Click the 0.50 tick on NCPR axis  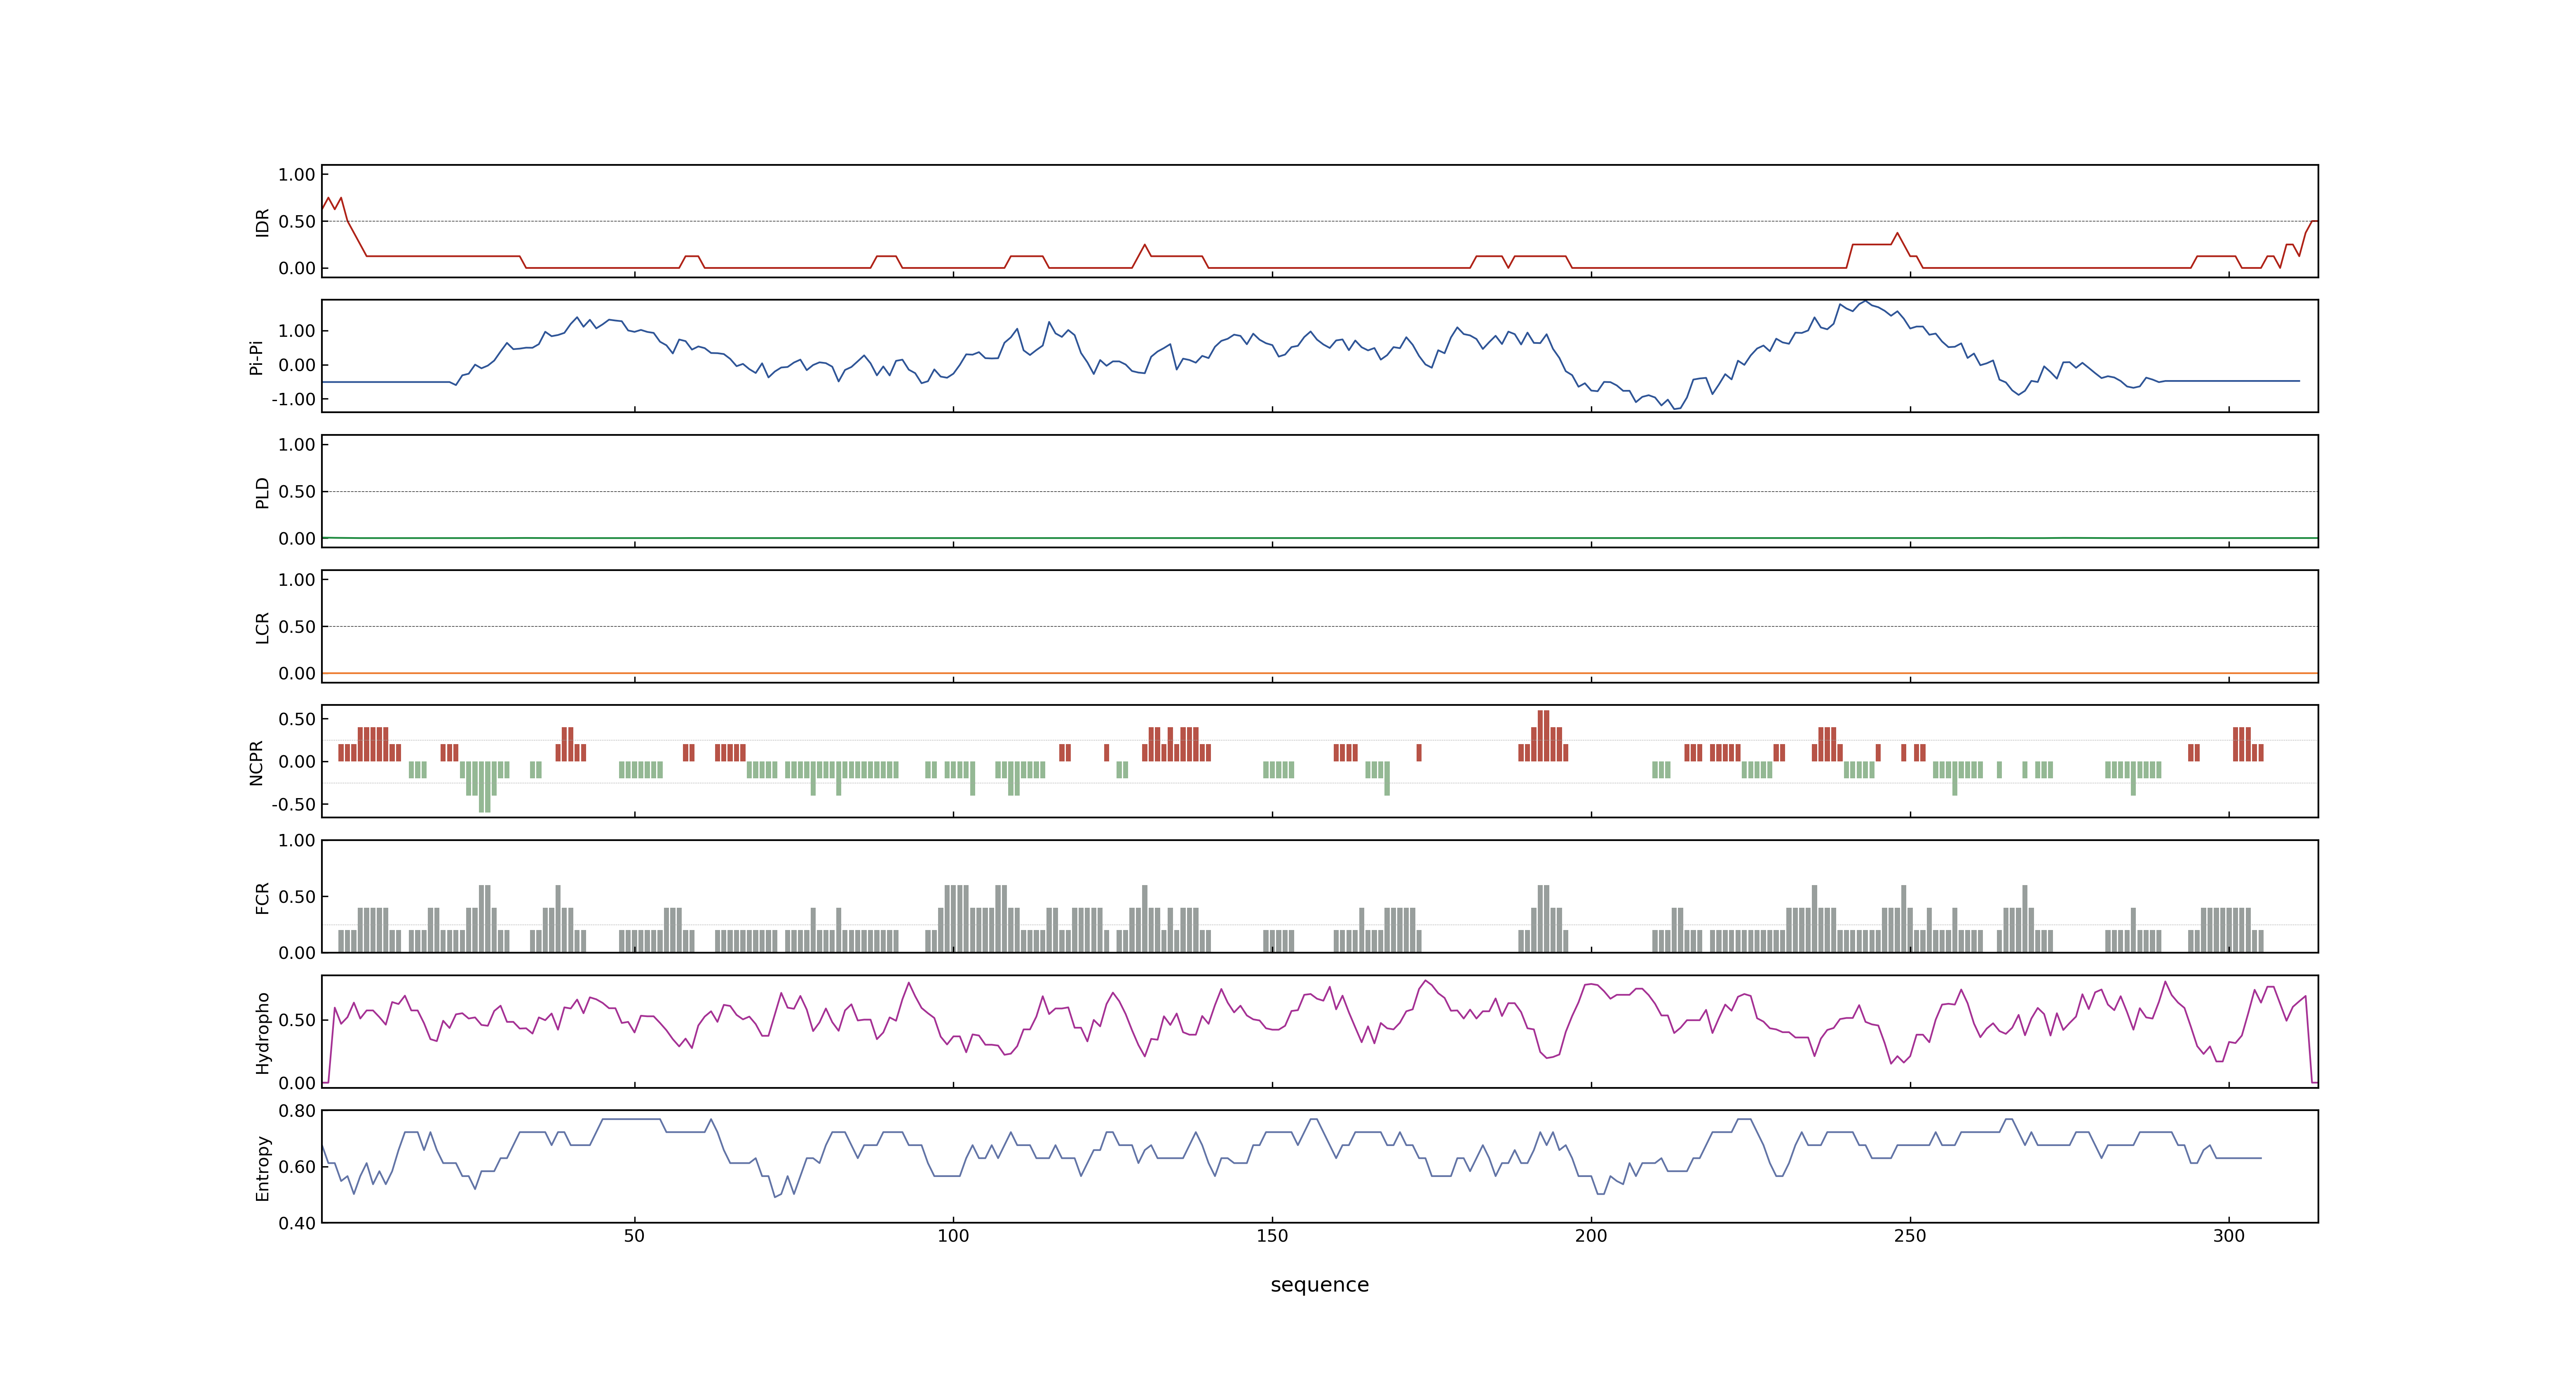coord(297,719)
